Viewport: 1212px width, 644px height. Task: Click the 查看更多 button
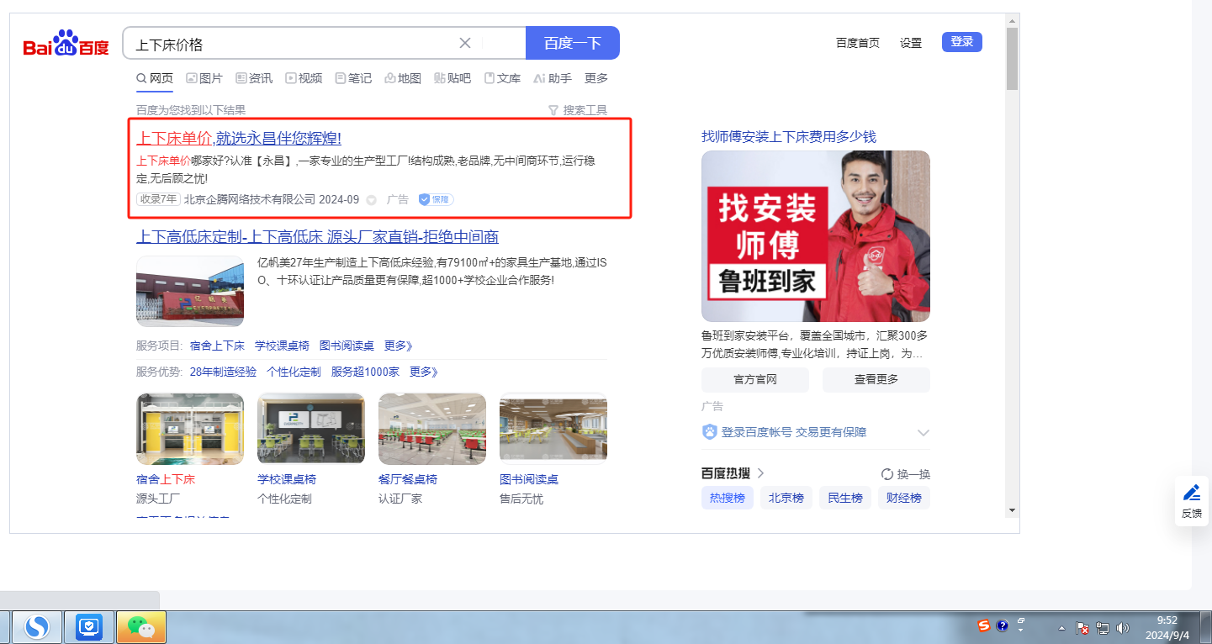click(x=876, y=379)
